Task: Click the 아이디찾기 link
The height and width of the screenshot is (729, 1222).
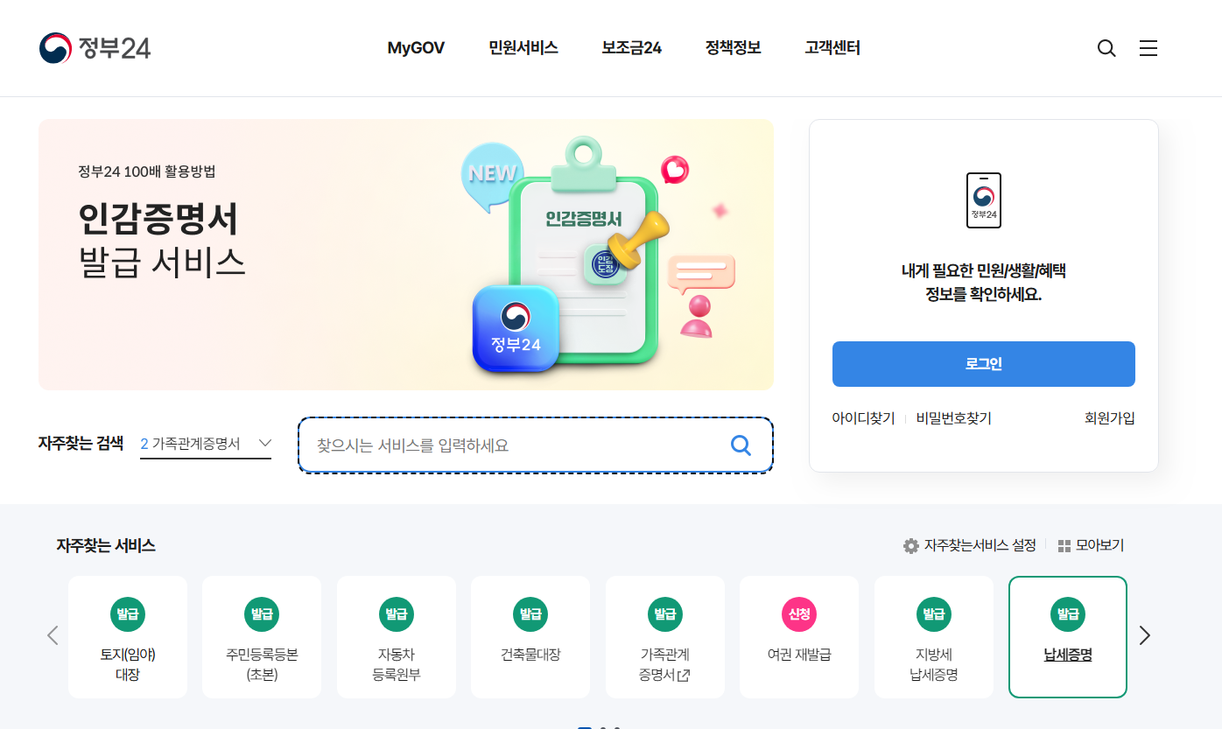Action: (863, 418)
